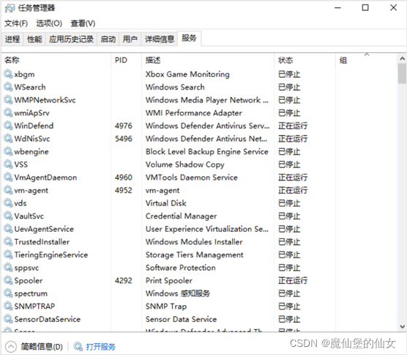Click the Task Manager title bar icon

click(x=10, y=8)
